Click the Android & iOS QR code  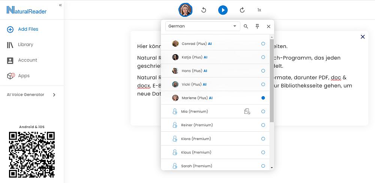pyautogui.click(x=32, y=155)
